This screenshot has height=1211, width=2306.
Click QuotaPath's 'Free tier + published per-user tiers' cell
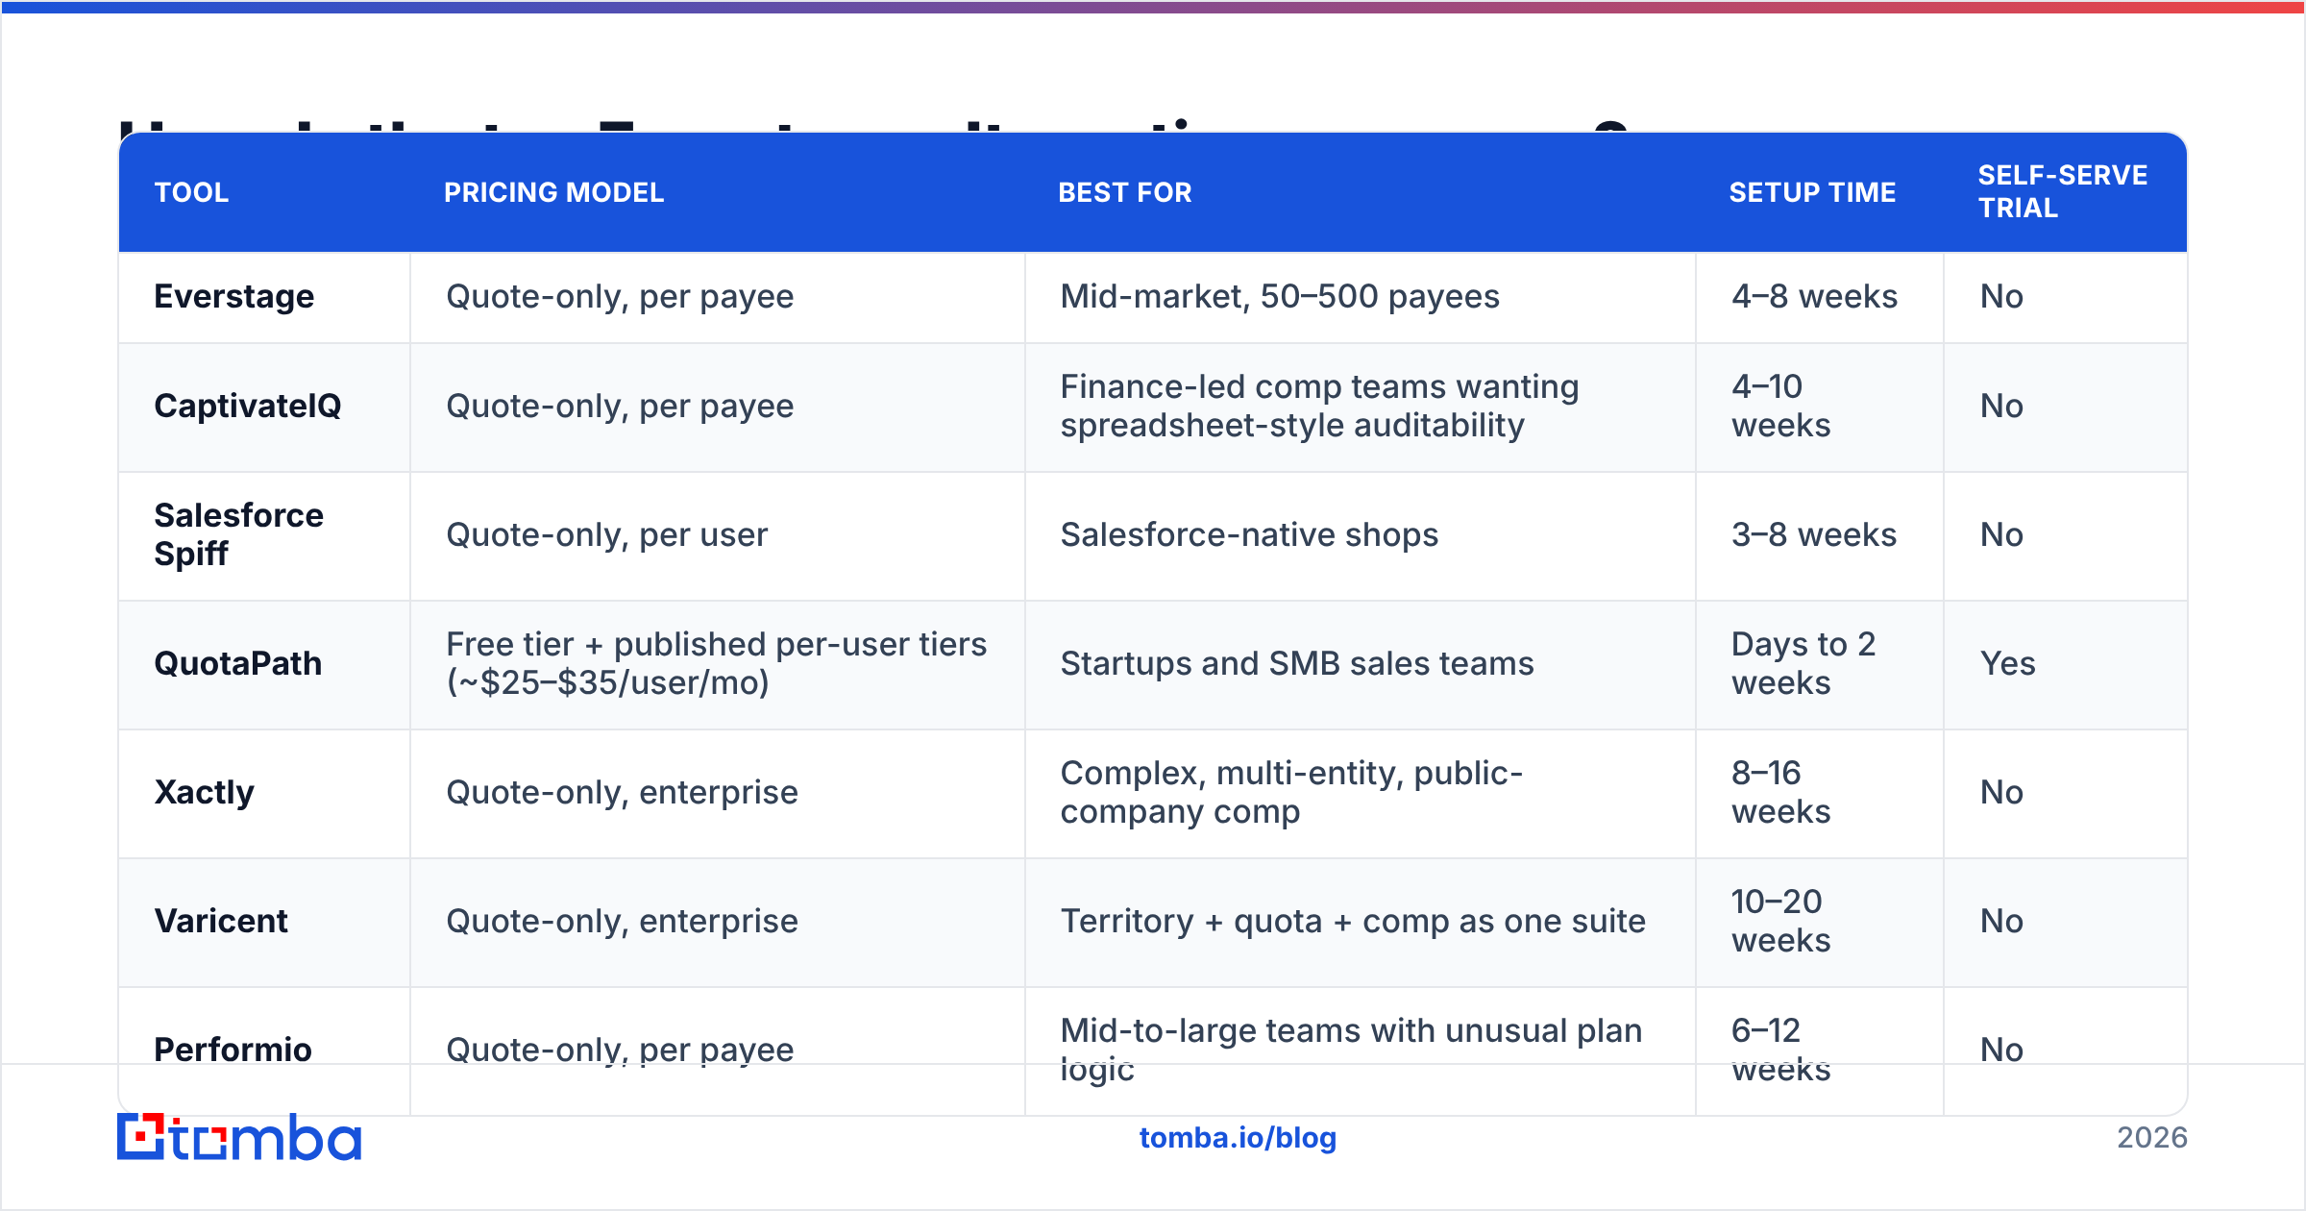pos(717,664)
